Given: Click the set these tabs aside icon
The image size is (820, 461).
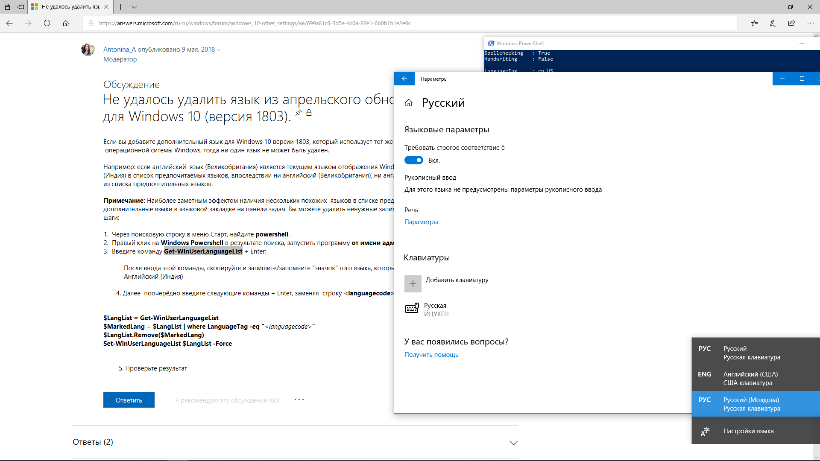Looking at the screenshot, I should 20,7.
